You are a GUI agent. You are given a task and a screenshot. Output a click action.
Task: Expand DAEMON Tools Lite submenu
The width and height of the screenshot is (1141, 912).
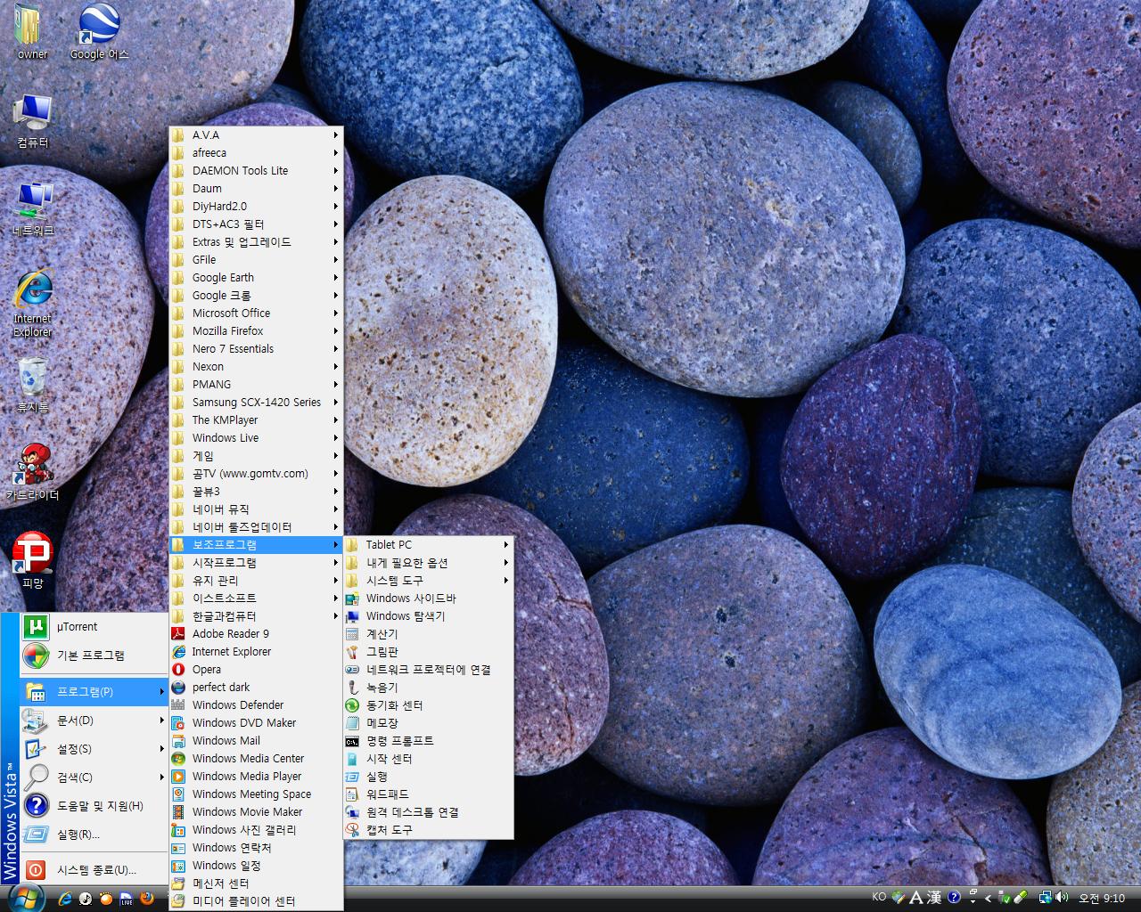tap(256, 171)
